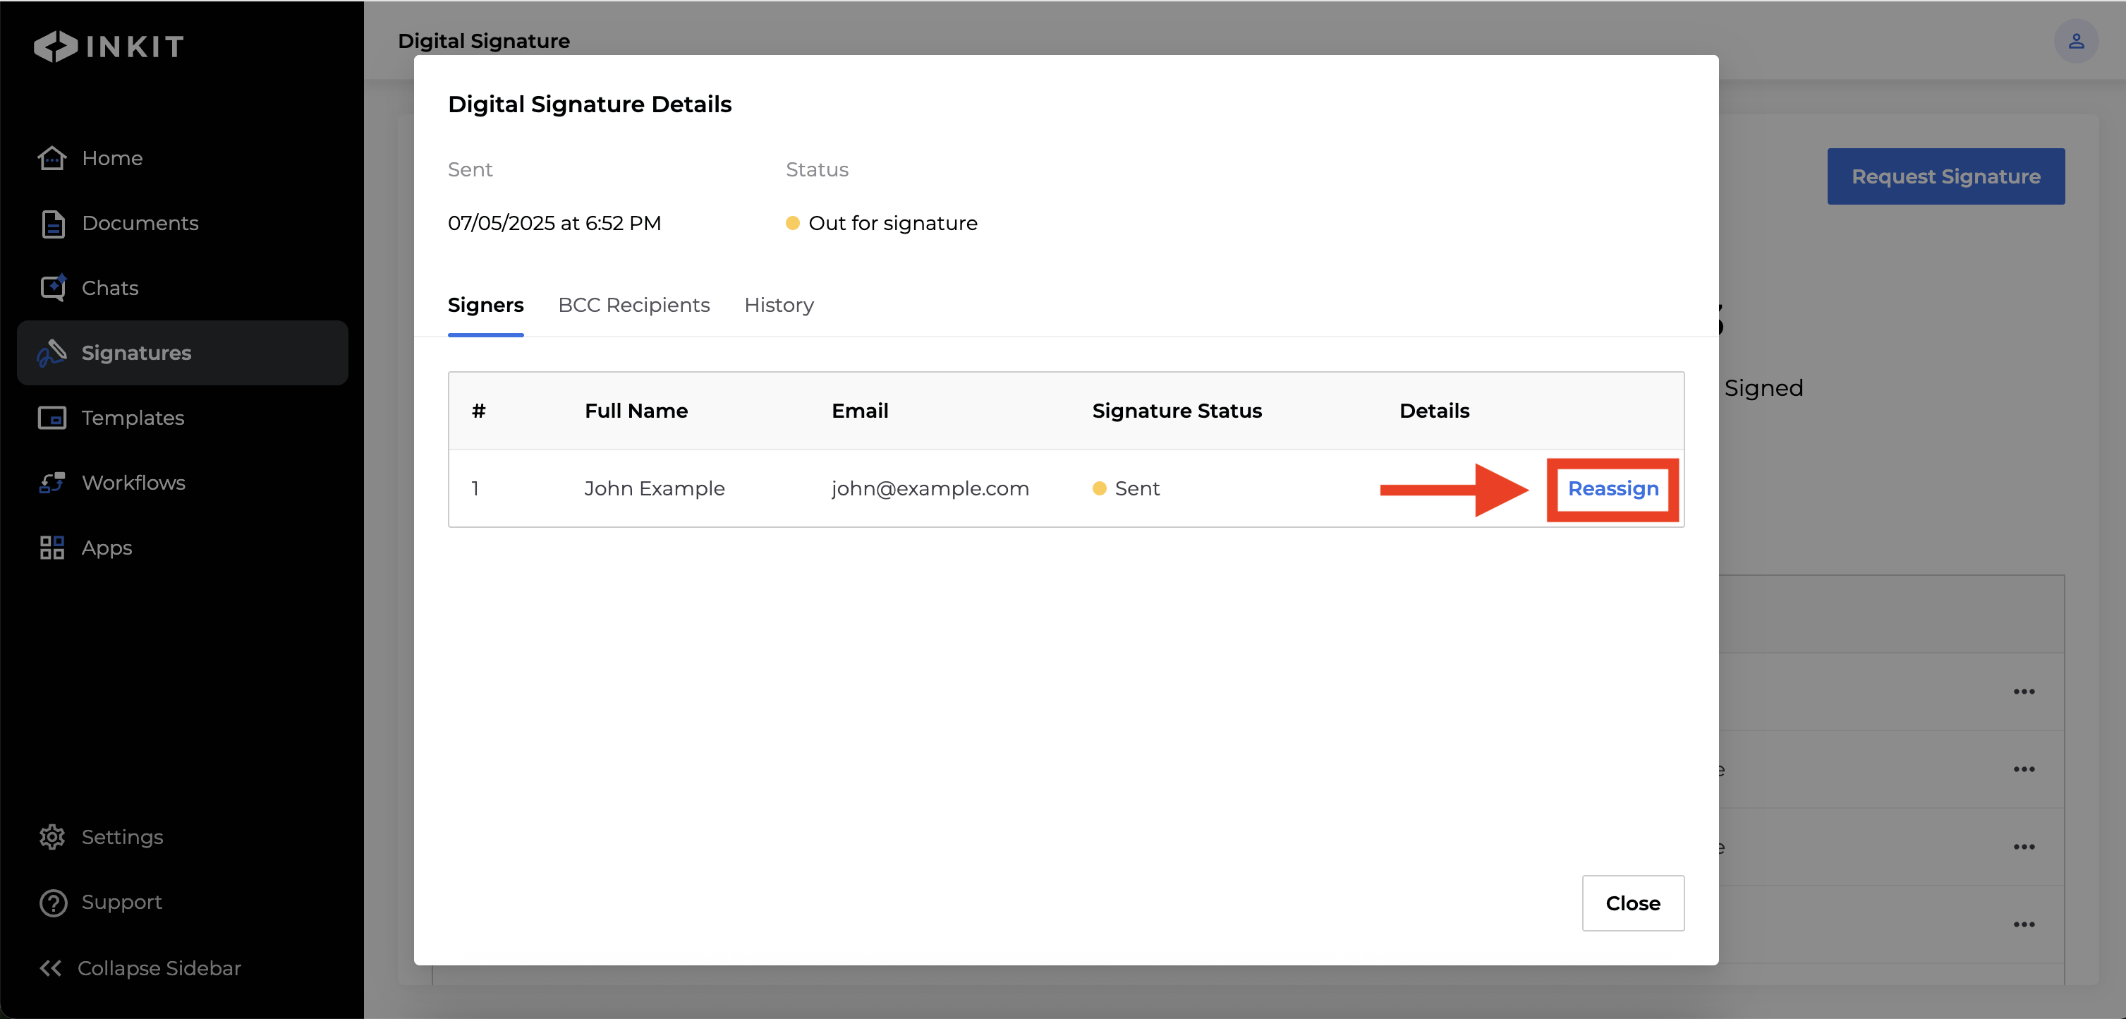Click the Signature Status column header

point(1176,411)
